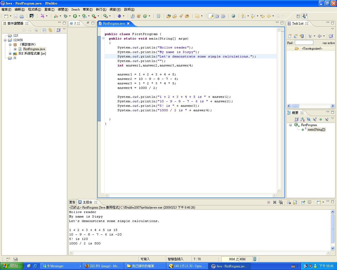Click the Open Web Browser globe icon
The image size is (337, 270).
pyautogui.click(x=233, y=16)
